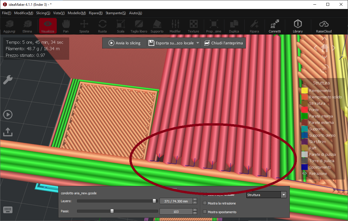
Task: Toggle Retrazione visibility eye in legend
Action: click(x=304, y=173)
